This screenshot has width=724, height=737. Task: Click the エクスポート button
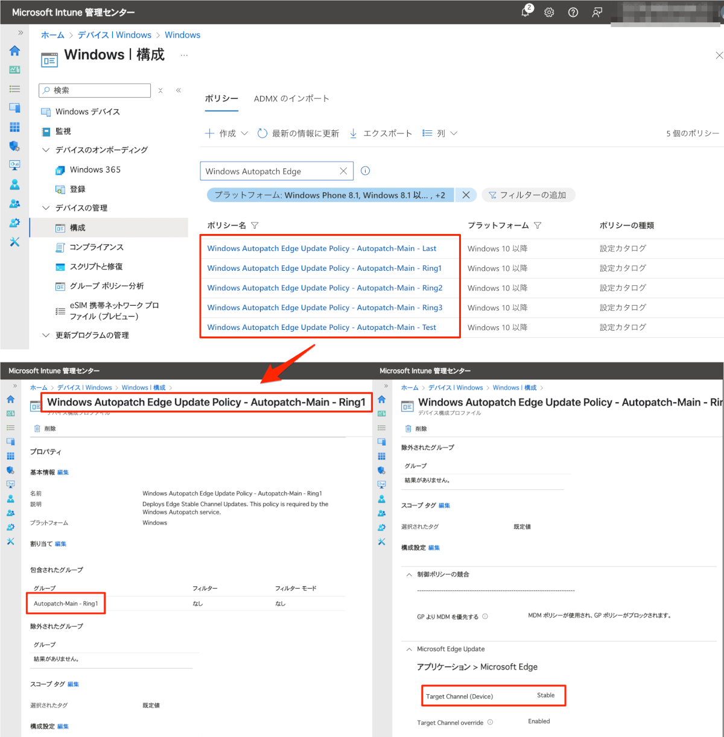coord(381,133)
